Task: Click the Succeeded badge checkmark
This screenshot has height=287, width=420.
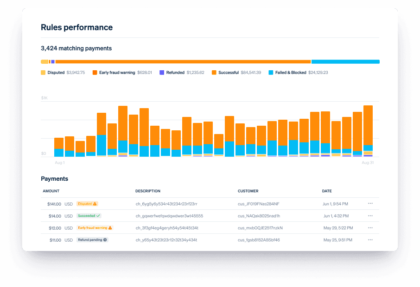Action: pos(98,216)
